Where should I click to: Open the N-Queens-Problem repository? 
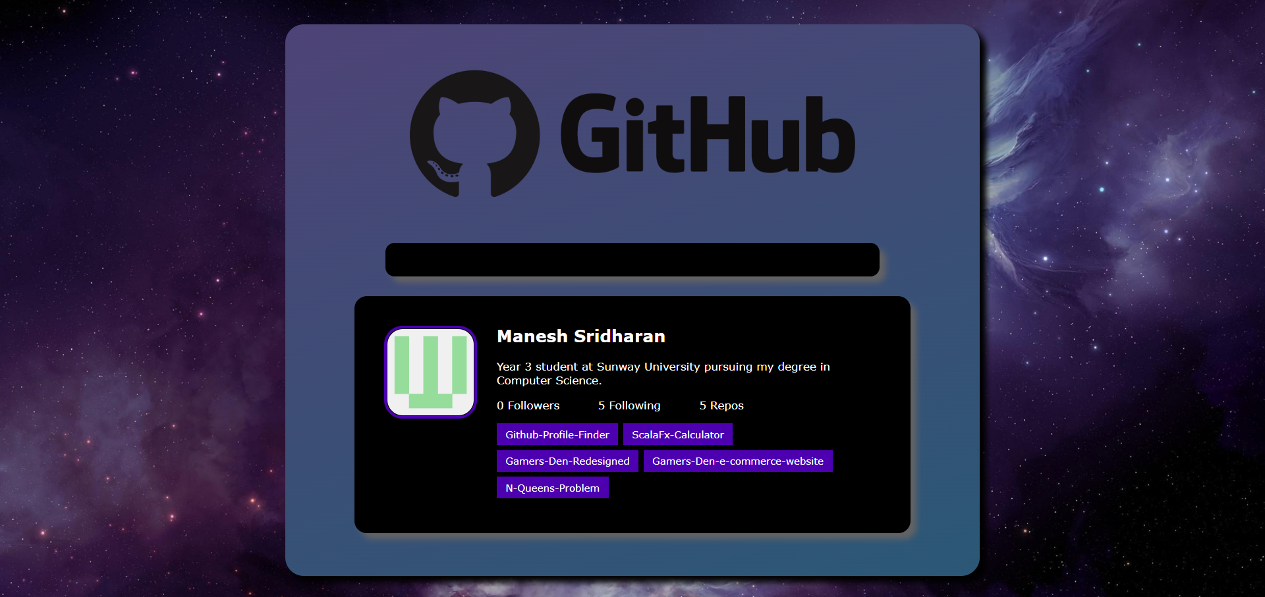[552, 487]
